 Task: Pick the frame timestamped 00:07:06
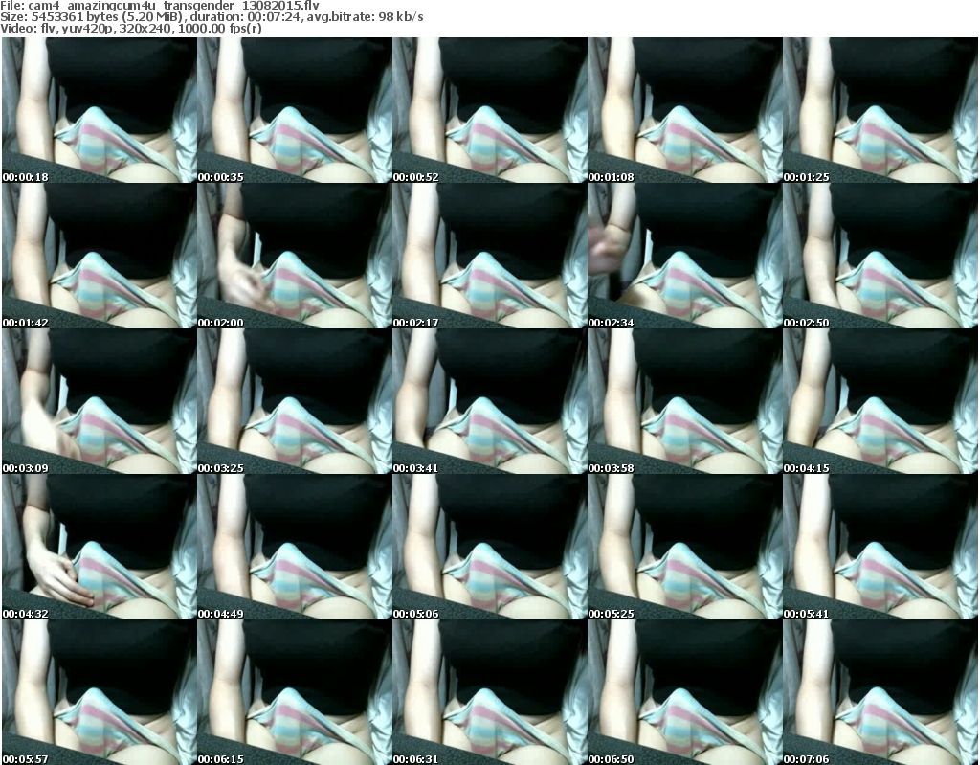coord(880,692)
